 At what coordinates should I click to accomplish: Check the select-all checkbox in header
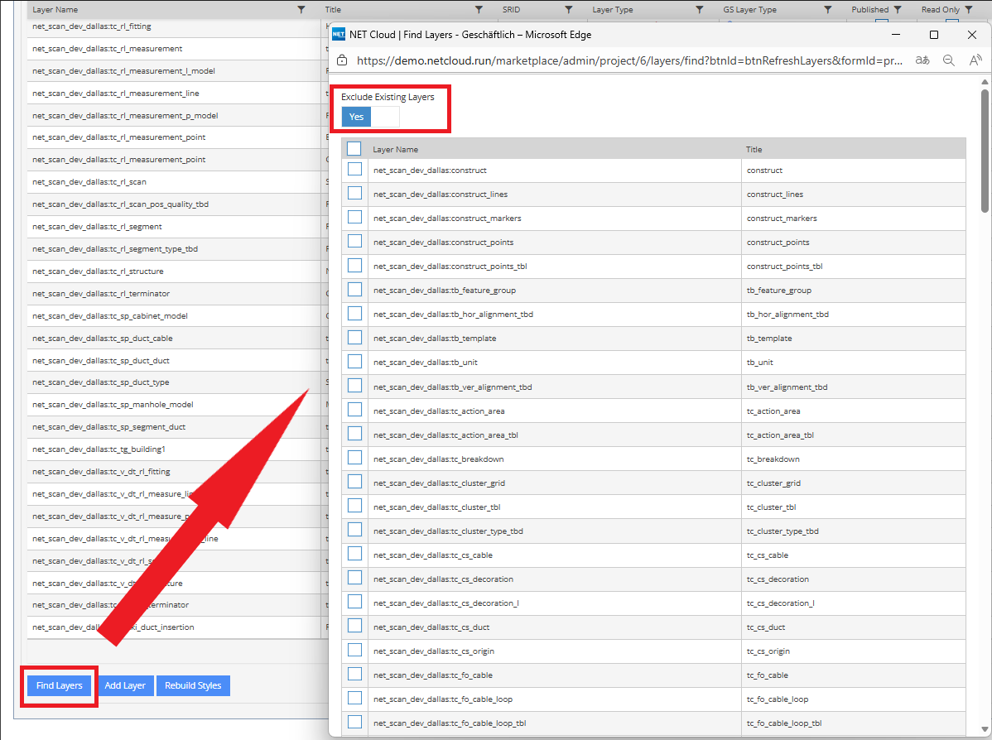click(x=354, y=149)
